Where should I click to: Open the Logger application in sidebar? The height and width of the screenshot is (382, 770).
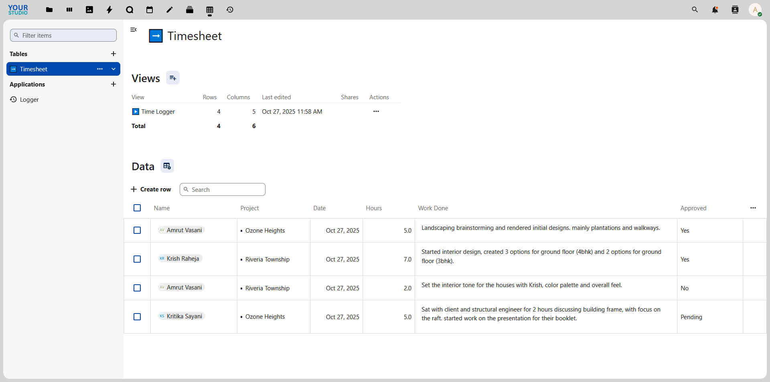point(63,99)
